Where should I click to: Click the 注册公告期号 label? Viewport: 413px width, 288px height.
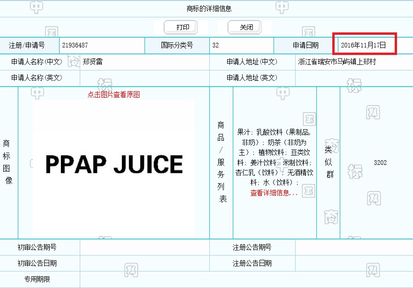click(252, 247)
